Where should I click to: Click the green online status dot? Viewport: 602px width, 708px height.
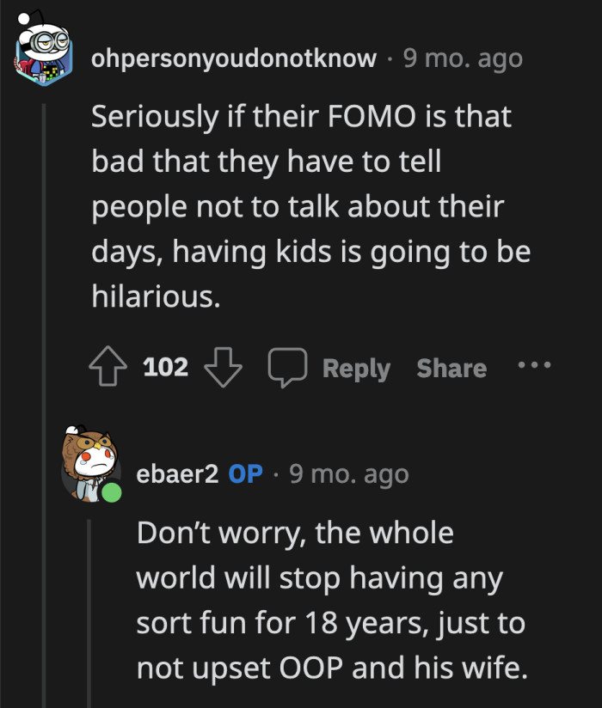tap(110, 494)
